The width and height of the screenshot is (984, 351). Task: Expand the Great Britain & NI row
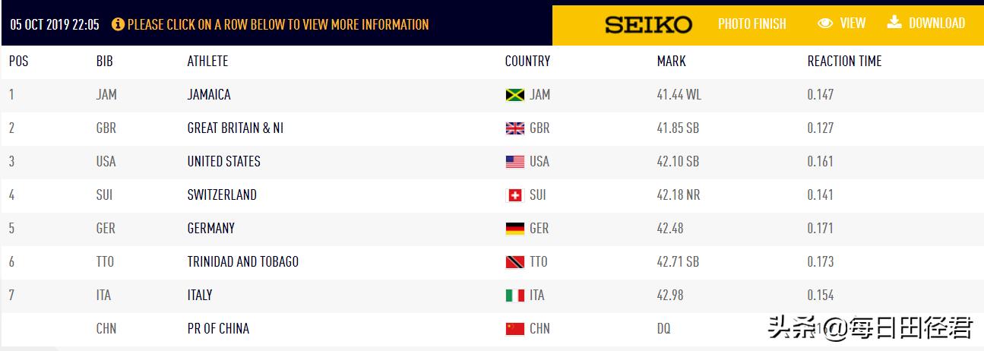point(235,128)
